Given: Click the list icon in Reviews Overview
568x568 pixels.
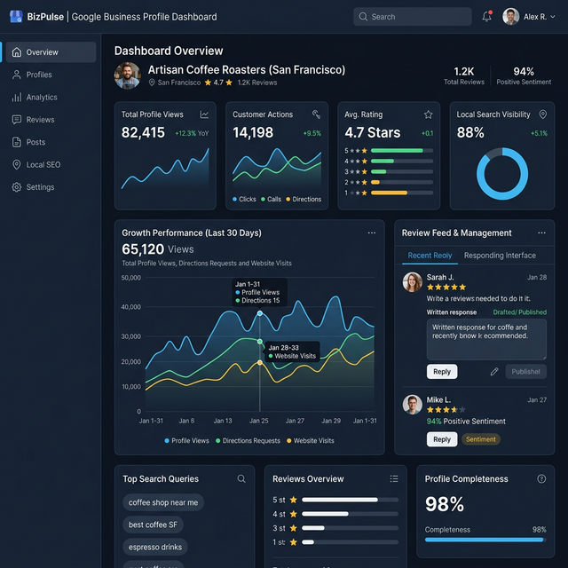Looking at the screenshot, I should point(394,479).
